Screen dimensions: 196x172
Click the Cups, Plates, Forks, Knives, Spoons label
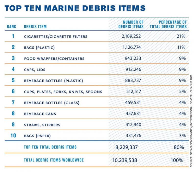(63, 92)
